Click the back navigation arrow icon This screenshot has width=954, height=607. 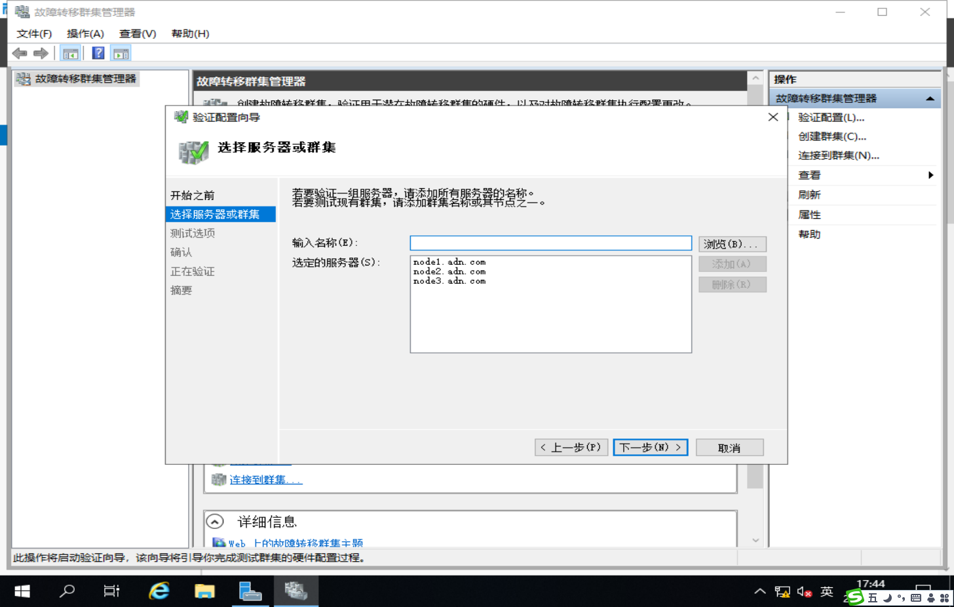click(x=19, y=53)
